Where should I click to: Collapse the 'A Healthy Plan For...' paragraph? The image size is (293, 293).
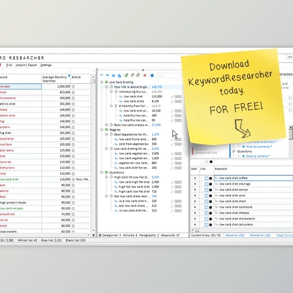point(111,106)
